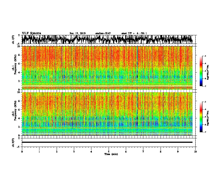This screenshot has height=170, width=220.
Task: Click the "-7" tick on ch.2 colorbar
Action: 205,132
